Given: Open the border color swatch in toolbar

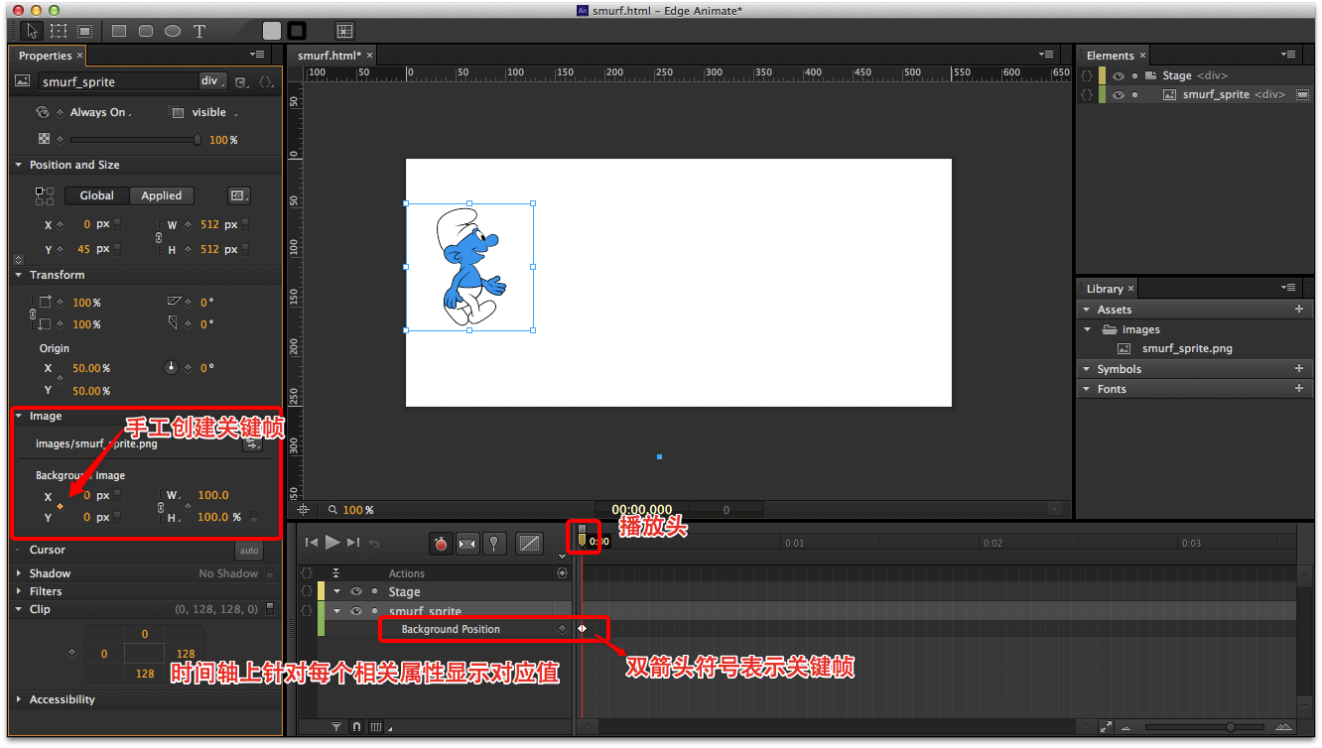Looking at the screenshot, I should [x=297, y=31].
